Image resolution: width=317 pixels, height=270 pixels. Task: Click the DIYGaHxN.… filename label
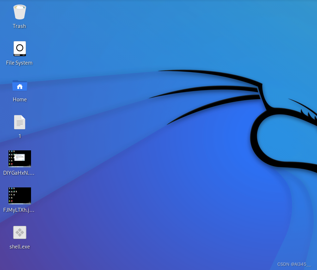(x=19, y=173)
